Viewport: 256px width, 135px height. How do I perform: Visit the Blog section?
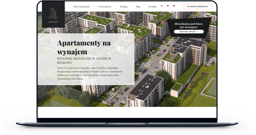coord(138,7)
